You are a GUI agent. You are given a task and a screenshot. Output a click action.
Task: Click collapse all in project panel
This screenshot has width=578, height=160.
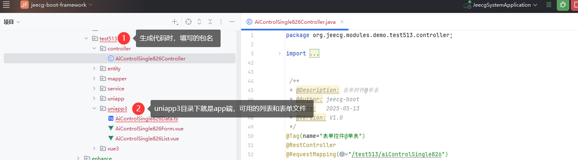click(210, 22)
